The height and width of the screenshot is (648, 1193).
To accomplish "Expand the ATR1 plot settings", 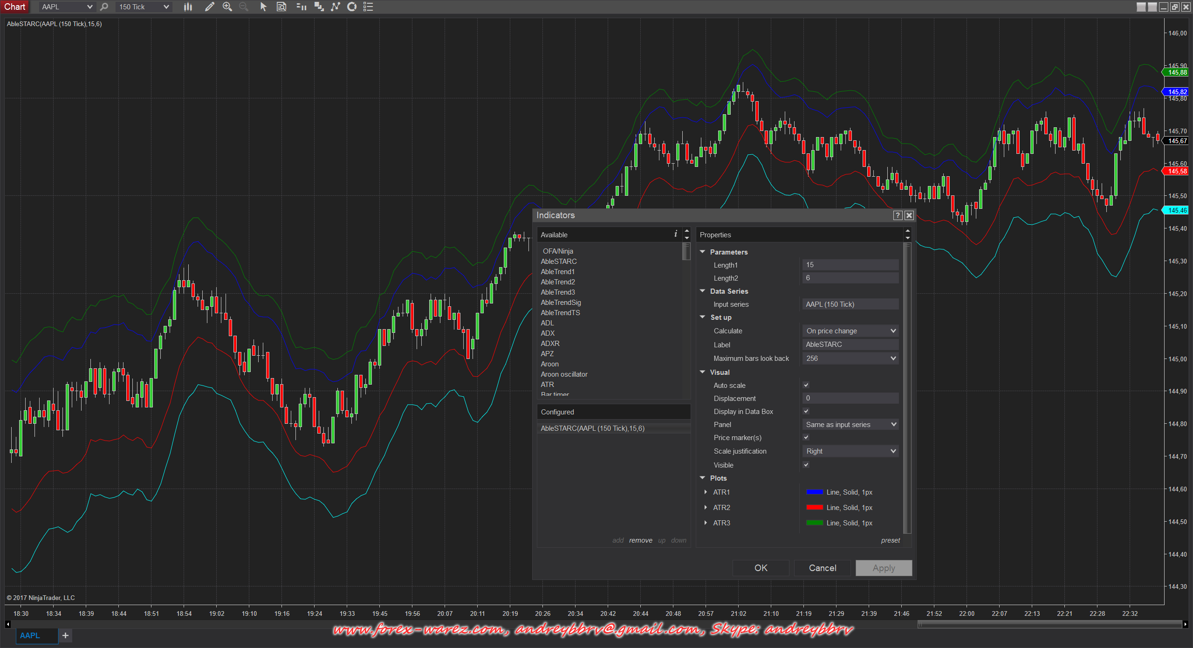I will coord(706,492).
